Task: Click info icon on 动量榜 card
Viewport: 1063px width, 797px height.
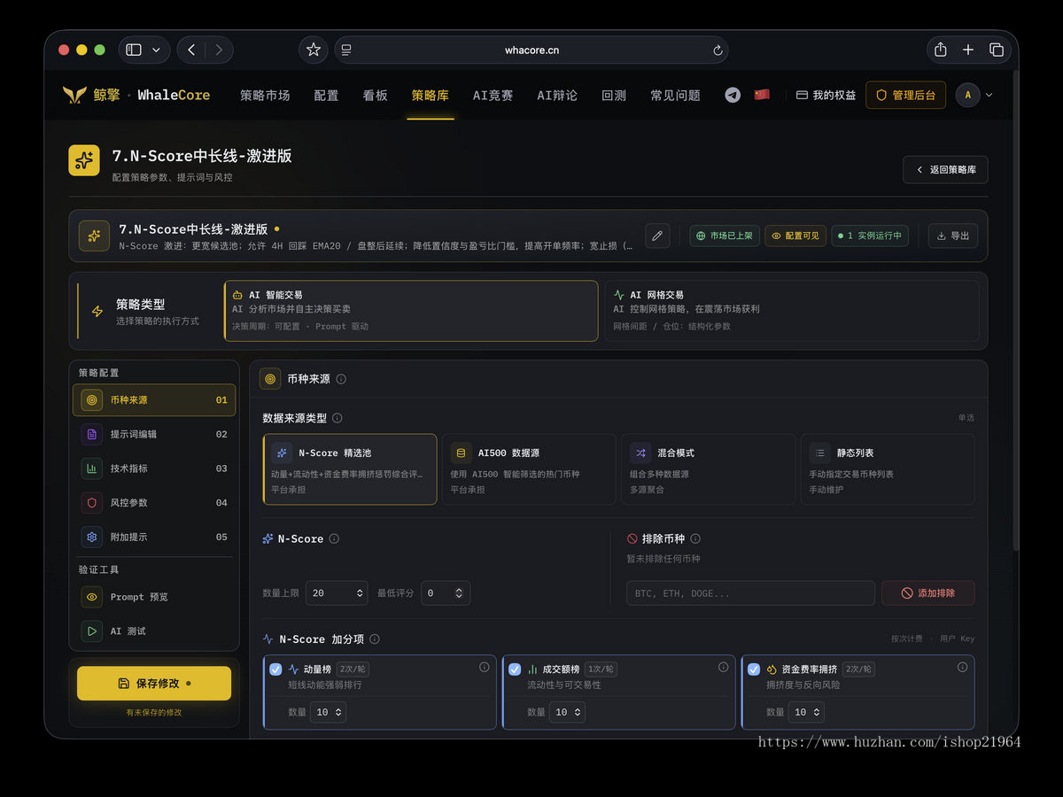Action: coord(485,667)
